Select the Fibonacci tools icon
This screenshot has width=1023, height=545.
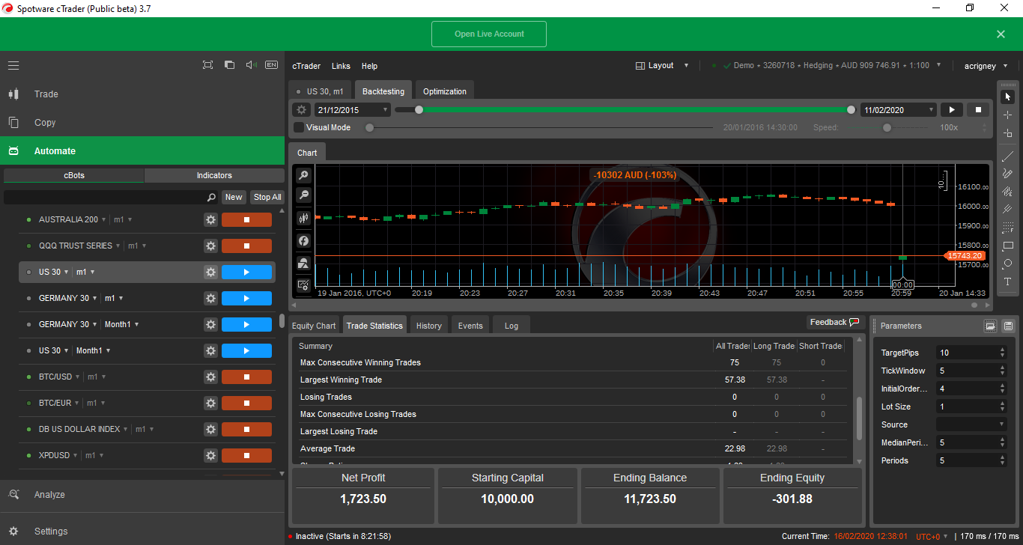coord(1008,228)
